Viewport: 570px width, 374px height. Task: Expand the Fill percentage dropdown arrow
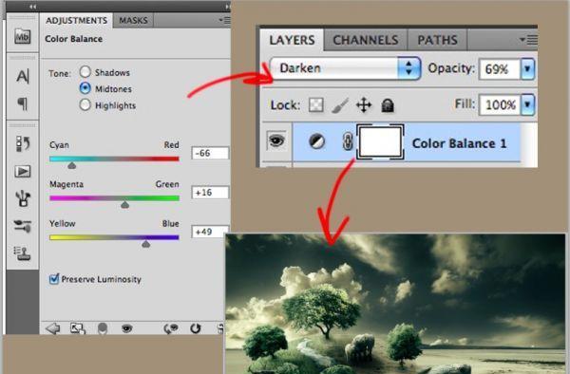tap(527, 104)
